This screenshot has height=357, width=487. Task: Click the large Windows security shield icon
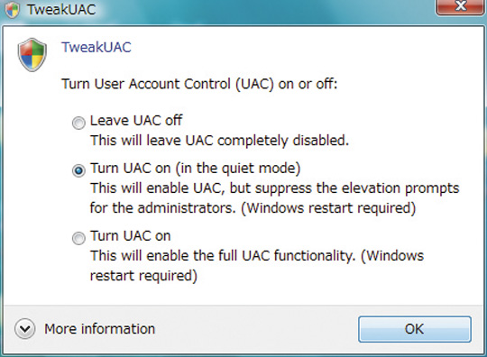[32, 55]
